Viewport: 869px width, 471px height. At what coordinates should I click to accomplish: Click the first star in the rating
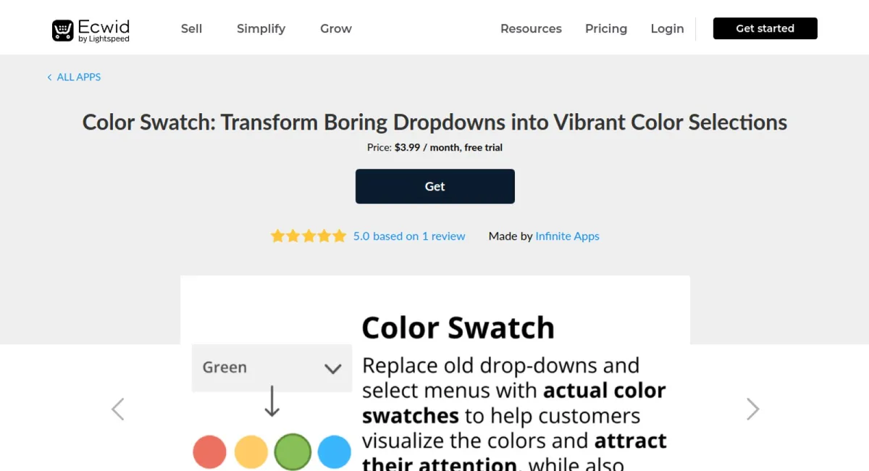coord(278,236)
